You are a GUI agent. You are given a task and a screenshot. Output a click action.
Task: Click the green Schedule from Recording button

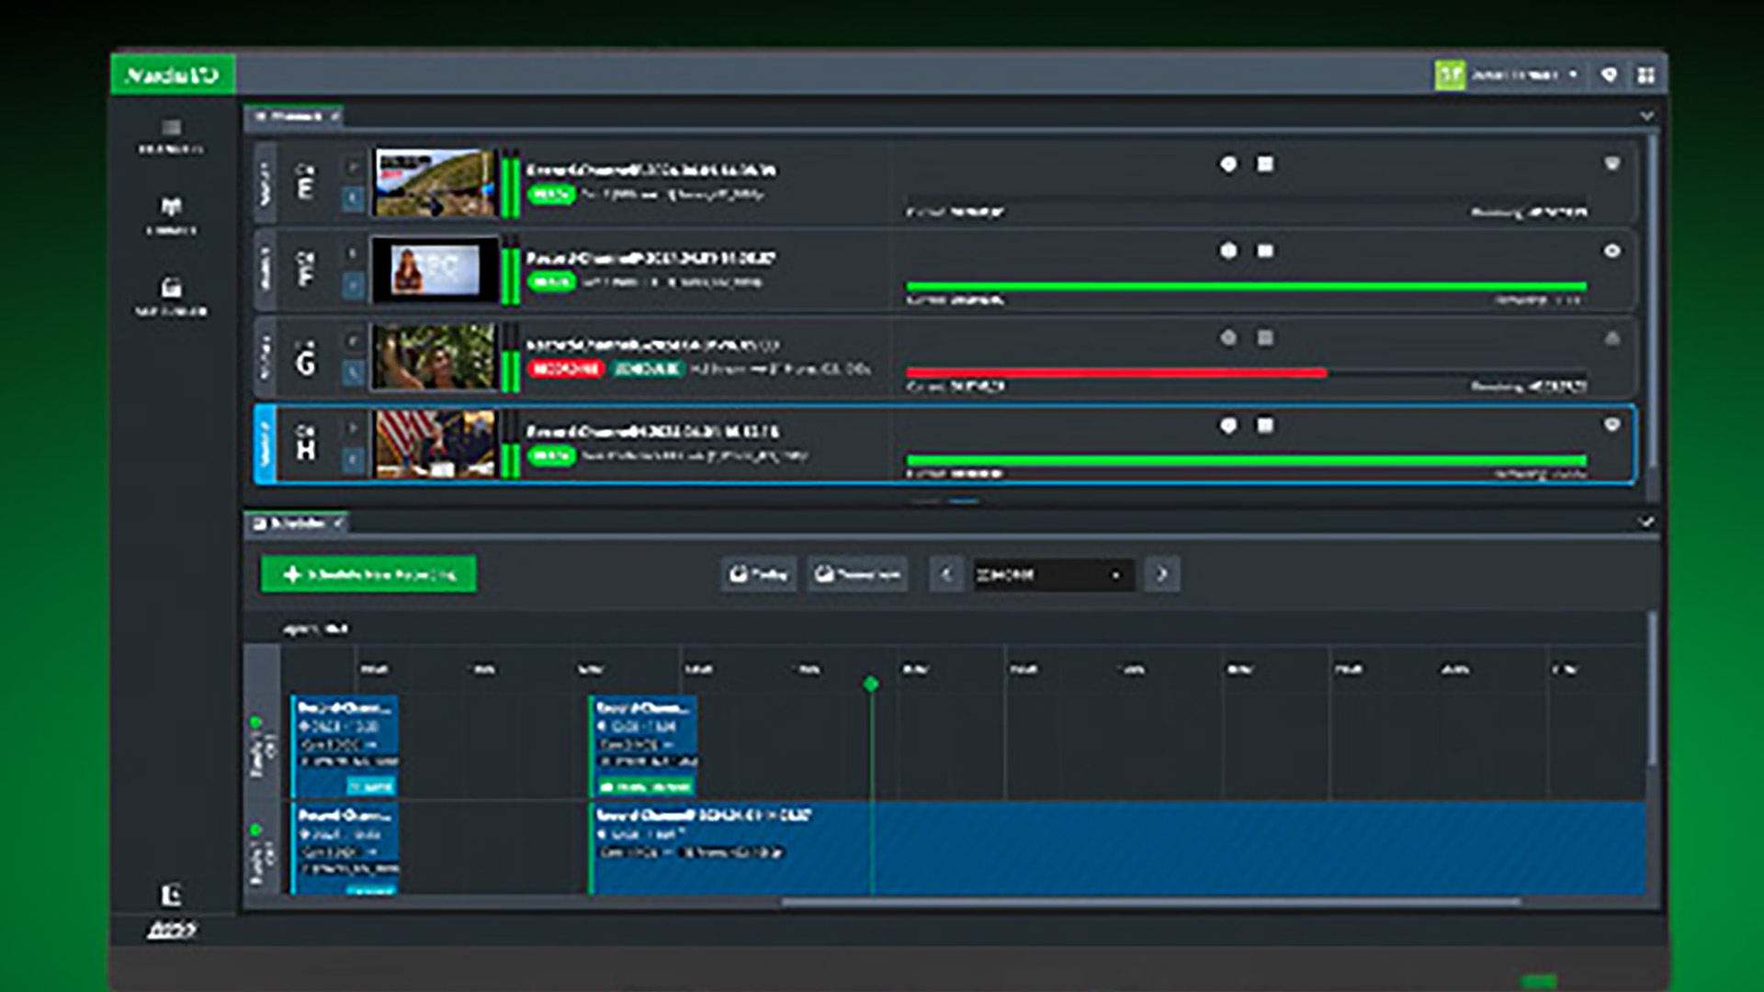[x=367, y=573]
